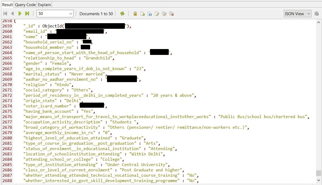
Task: Open the result view settings gear
Action: pyautogui.click(x=317, y=14)
